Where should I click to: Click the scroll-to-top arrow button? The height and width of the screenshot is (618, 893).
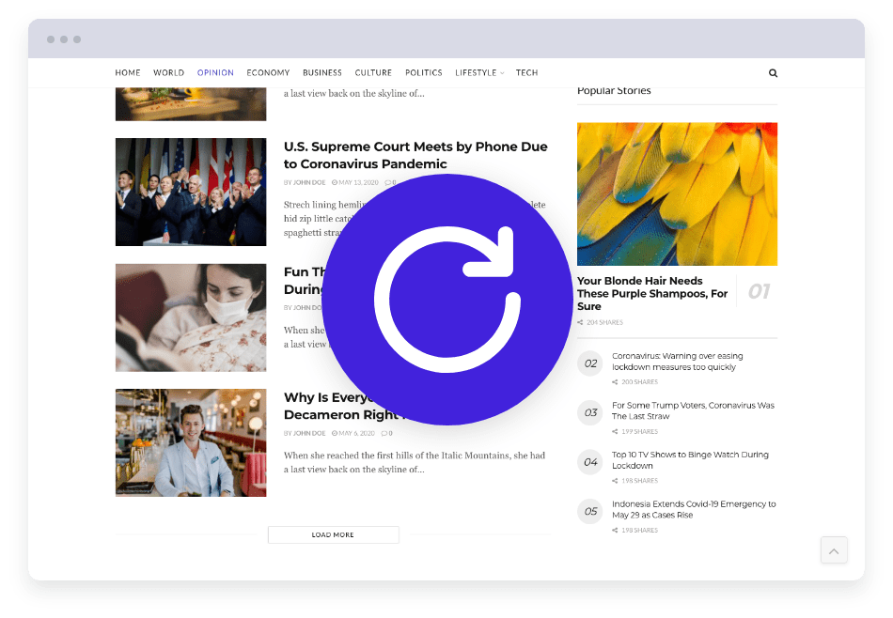click(x=834, y=549)
